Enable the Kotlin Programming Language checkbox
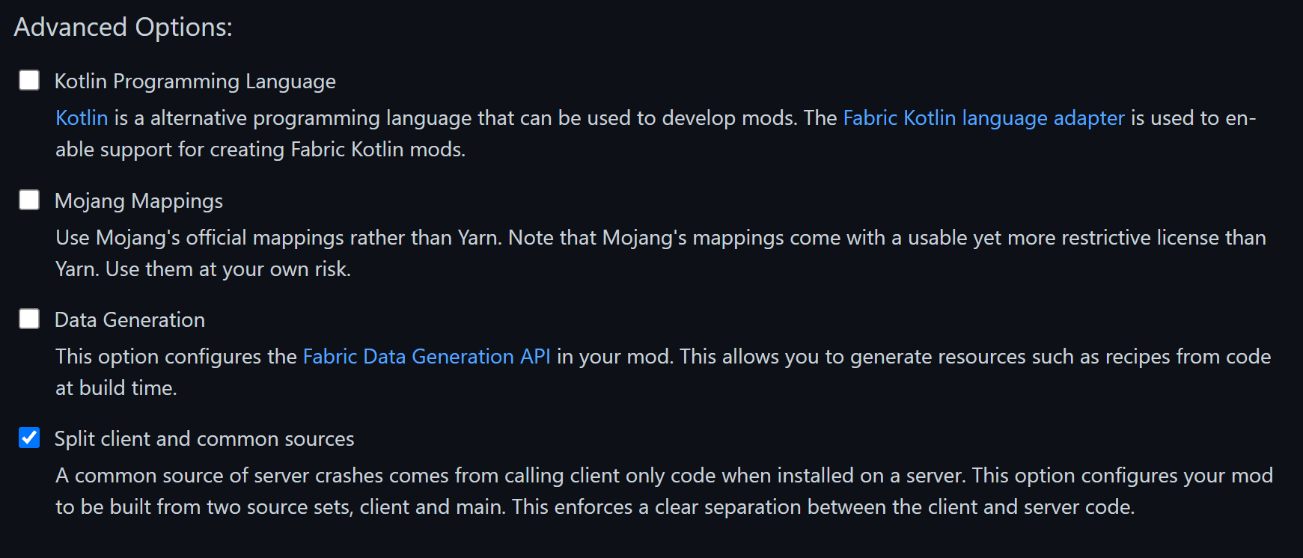 pos(29,80)
